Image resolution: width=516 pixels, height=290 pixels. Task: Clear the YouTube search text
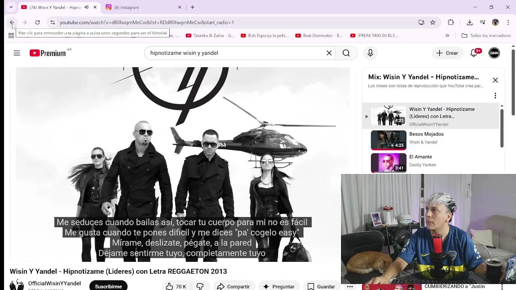point(329,53)
